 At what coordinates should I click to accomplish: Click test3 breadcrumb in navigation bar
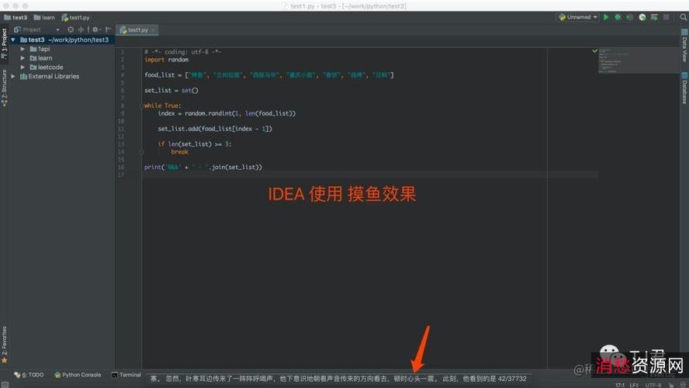(16, 18)
